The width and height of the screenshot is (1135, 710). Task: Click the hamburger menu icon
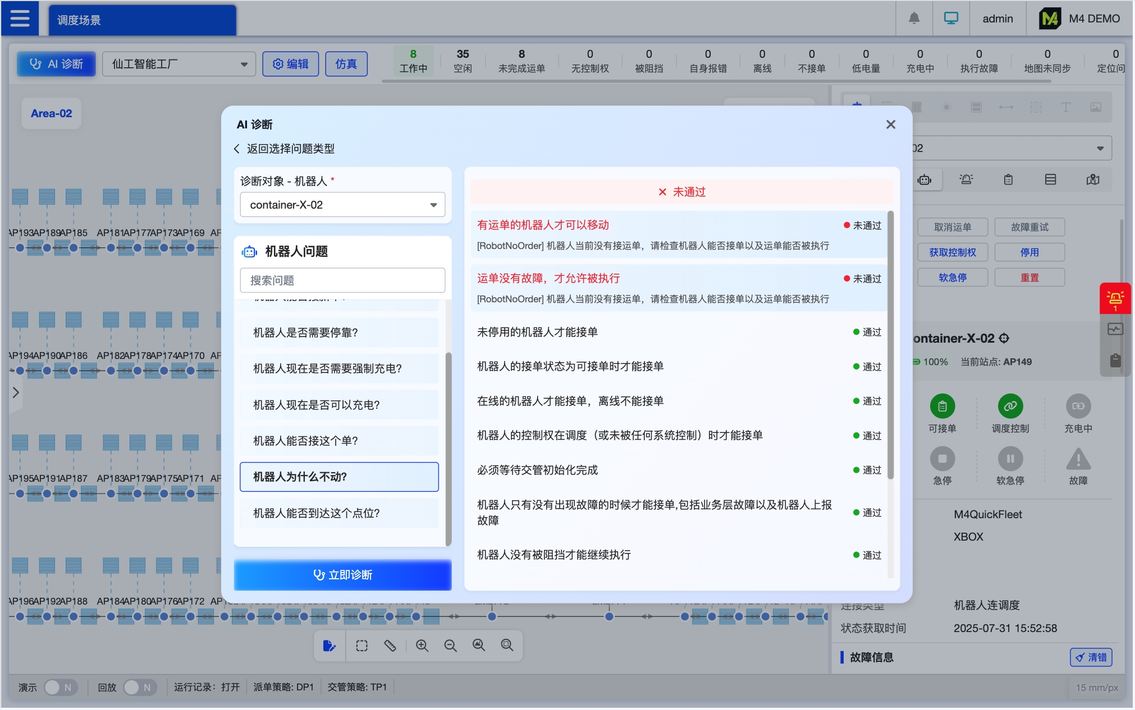click(20, 19)
